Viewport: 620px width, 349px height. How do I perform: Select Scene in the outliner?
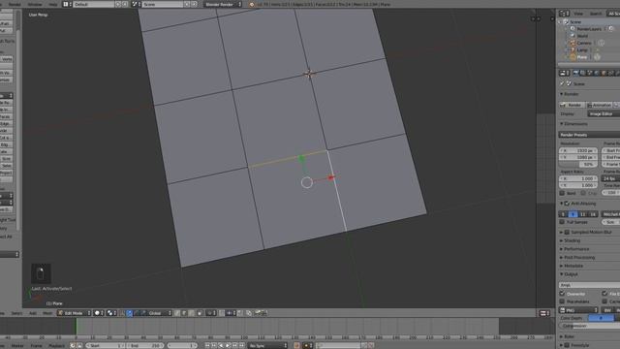tap(575, 21)
